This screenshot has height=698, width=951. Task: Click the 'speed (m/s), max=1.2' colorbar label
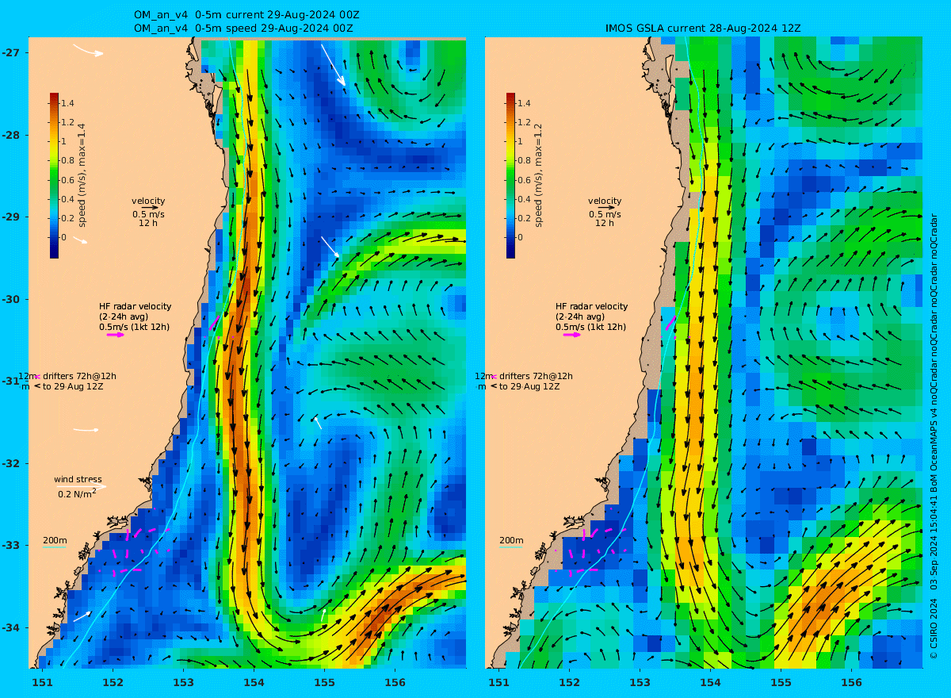539,176
